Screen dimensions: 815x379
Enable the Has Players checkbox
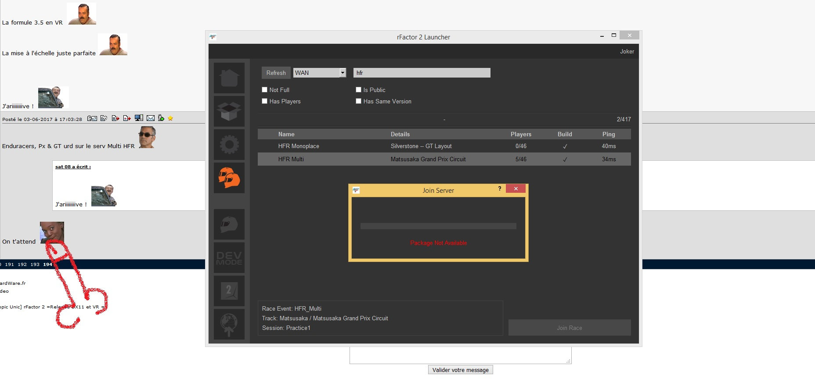tap(264, 101)
